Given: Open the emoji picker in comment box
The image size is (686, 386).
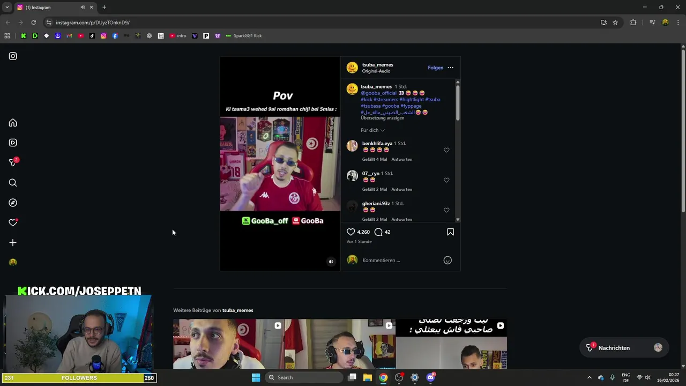Looking at the screenshot, I should tap(448, 260).
